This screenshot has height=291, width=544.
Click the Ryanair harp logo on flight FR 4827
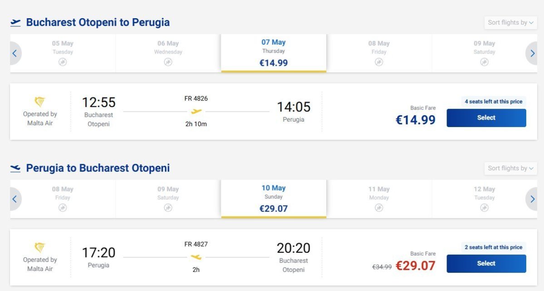tap(40, 248)
